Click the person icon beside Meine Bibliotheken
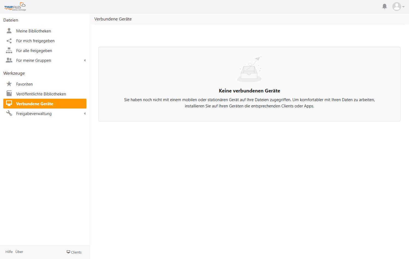Screen dimensions: 409x259 point(9,31)
